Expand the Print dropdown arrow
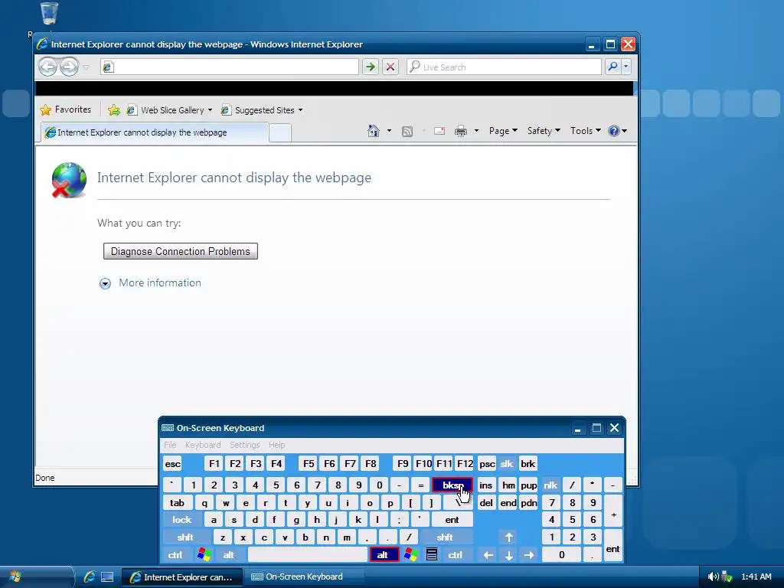The width and height of the screenshot is (784, 588). point(476,131)
